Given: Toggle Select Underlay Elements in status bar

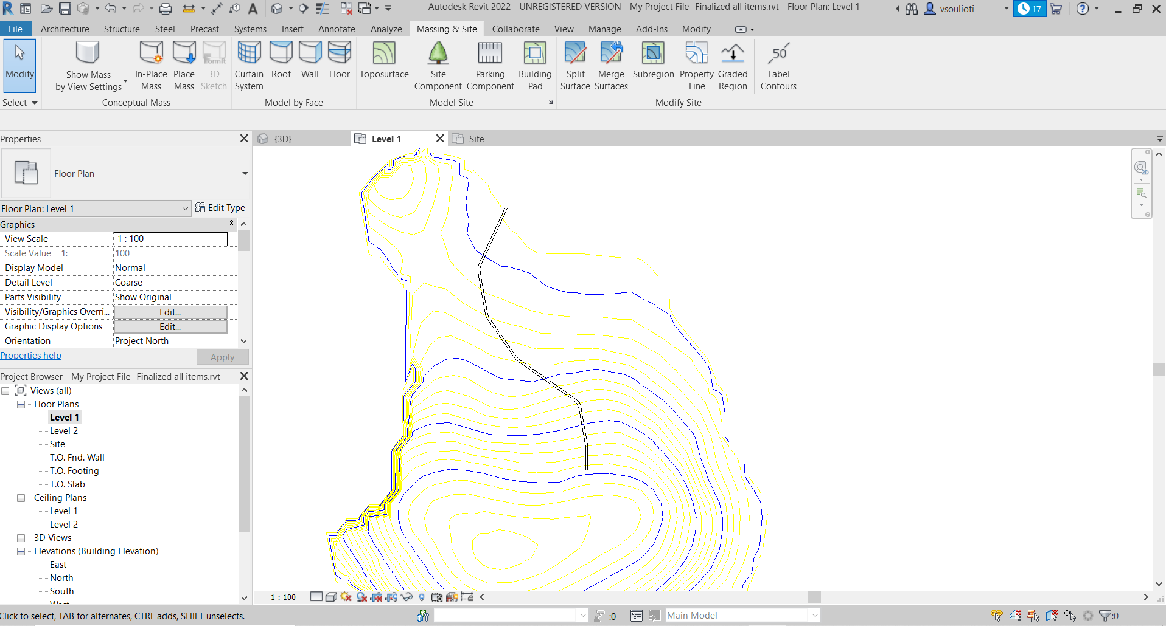Looking at the screenshot, I should [1015, 616].
